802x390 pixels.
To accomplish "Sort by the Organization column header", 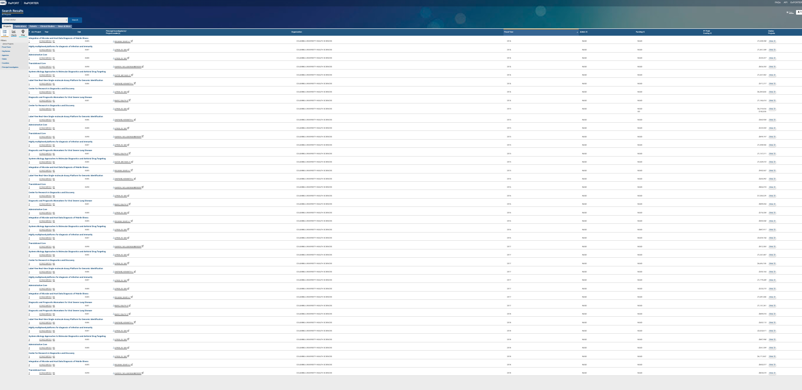I will [x=297, y=32].
